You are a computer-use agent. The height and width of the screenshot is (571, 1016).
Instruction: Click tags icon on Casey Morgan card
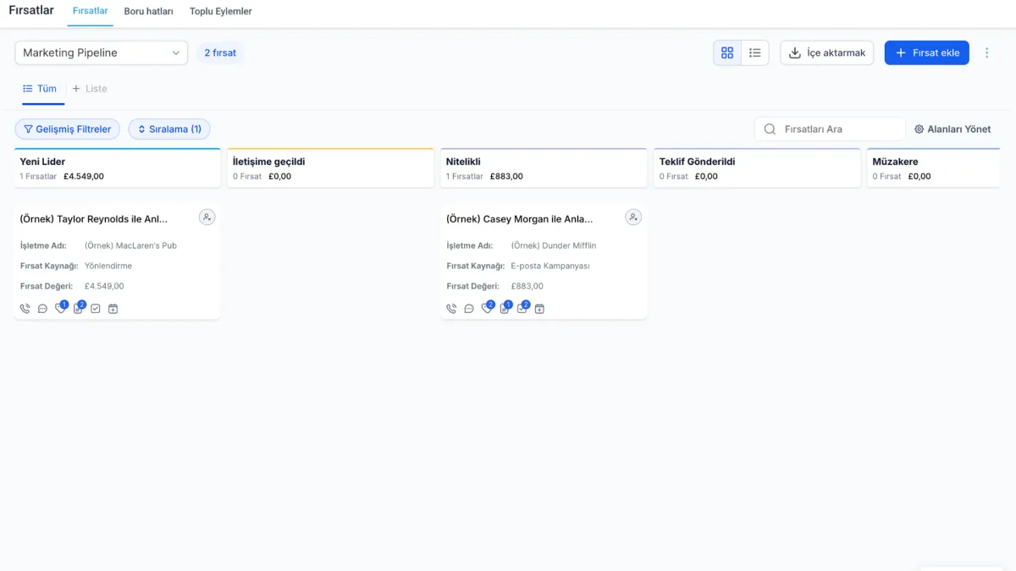pos(487,309)
